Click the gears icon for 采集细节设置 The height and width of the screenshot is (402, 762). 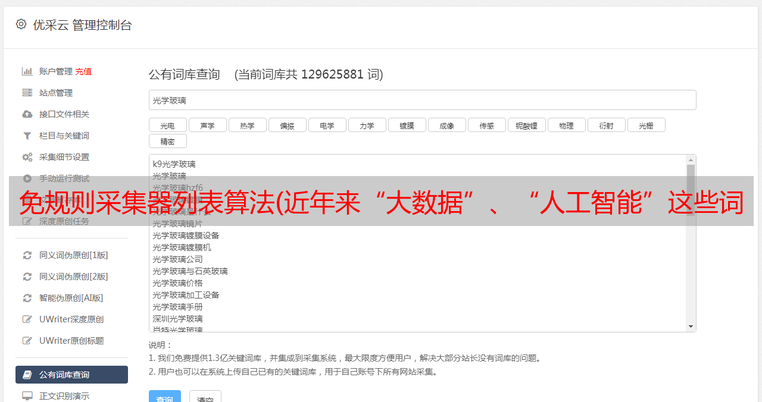(27, 157)
